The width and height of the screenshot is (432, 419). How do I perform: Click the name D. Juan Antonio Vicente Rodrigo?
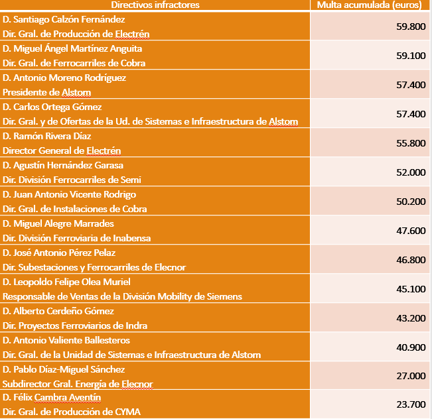[69, 195]
